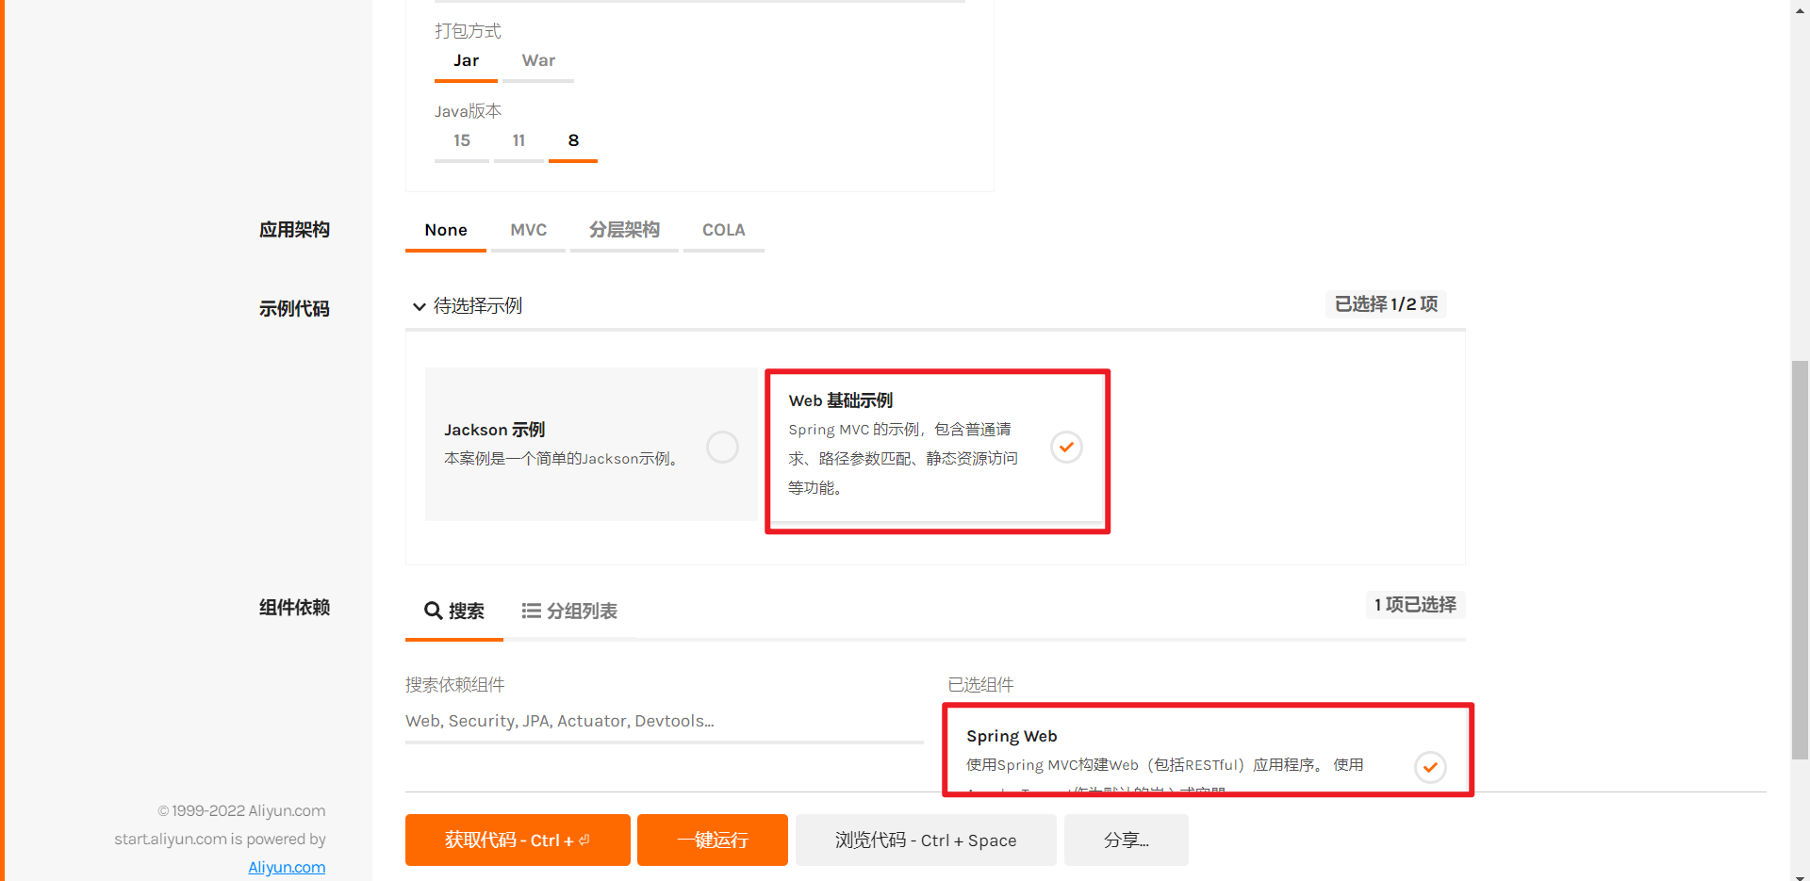Remove Spring Web via its checkmark
1810x881 pixels.
[x=1430, y=767]
